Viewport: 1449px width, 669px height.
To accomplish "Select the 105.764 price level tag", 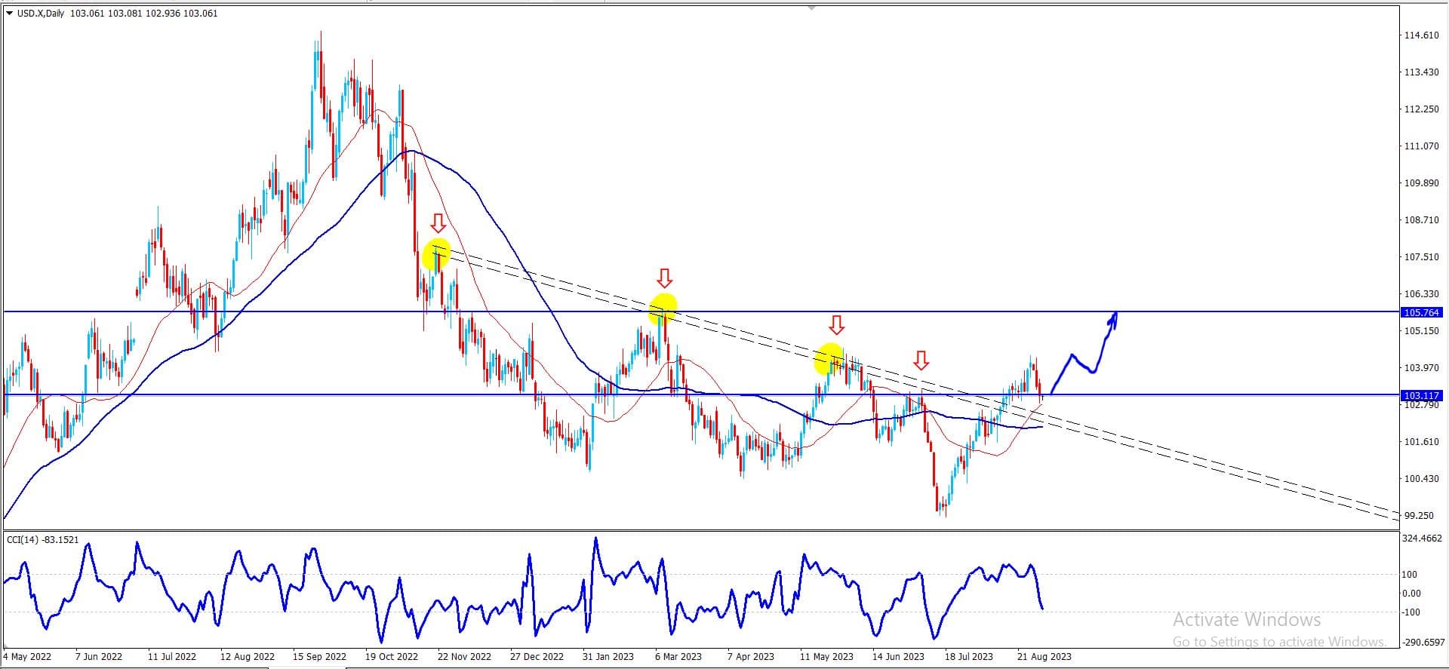I will tap(1421, 312).
